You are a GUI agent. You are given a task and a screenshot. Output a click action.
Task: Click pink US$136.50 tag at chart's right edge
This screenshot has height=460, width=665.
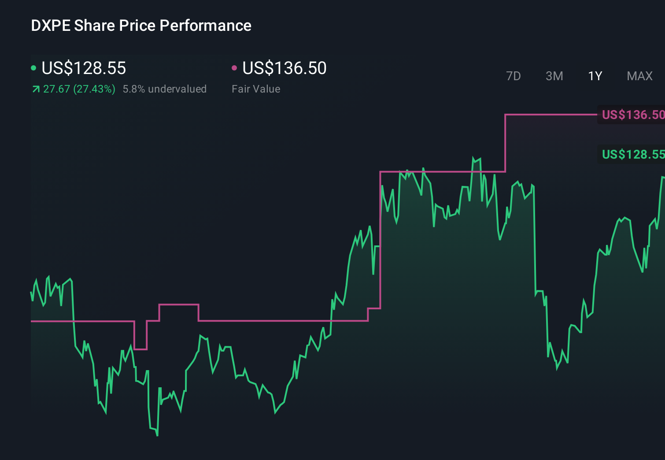coord(632,115)
